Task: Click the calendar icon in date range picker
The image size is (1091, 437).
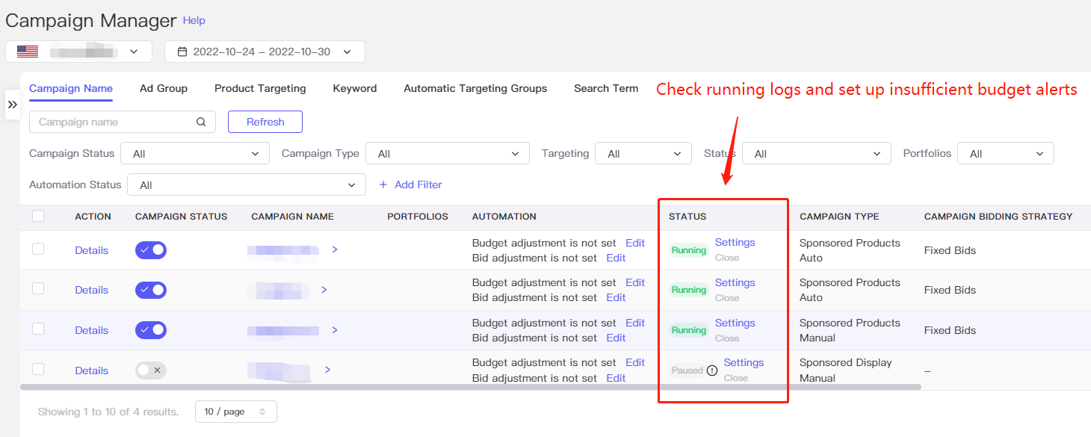Action: pos(182,52)
